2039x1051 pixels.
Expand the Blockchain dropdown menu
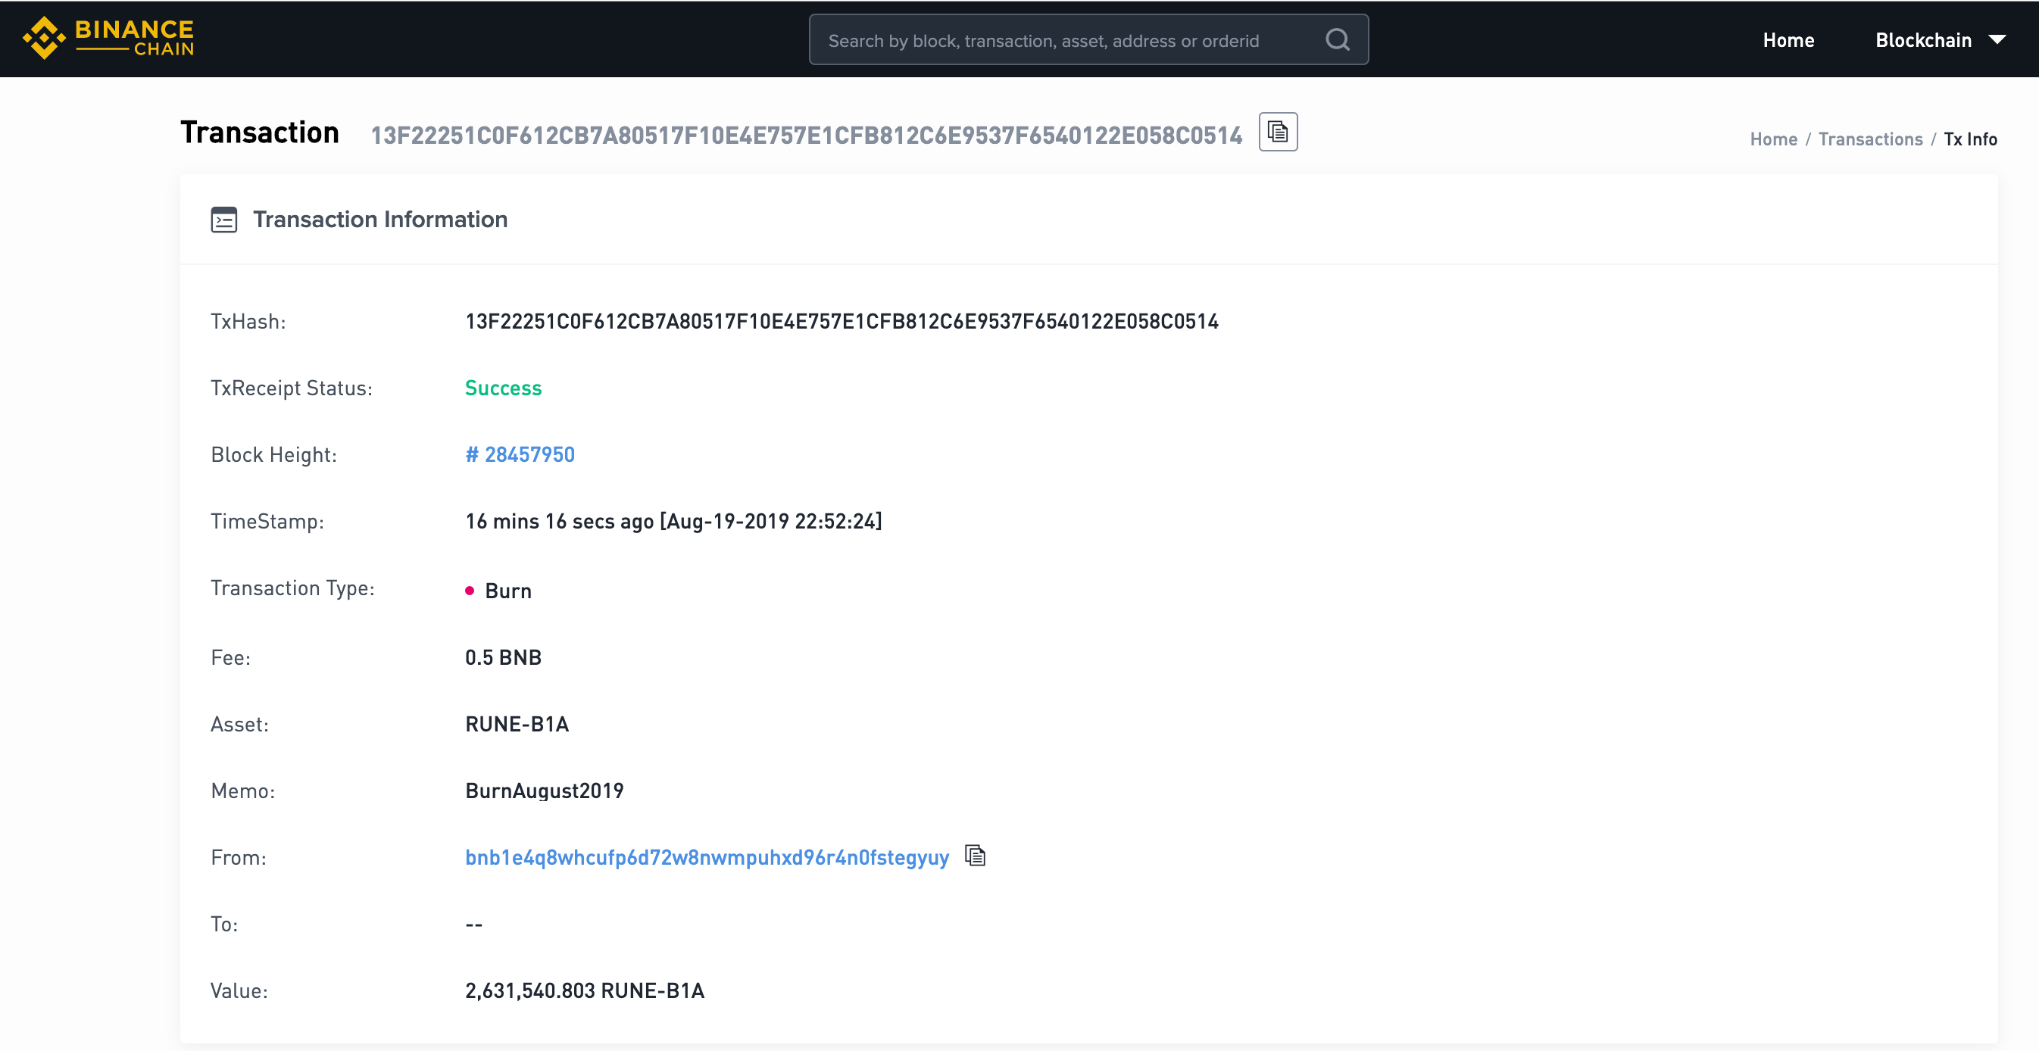[x=1940, y=39]
